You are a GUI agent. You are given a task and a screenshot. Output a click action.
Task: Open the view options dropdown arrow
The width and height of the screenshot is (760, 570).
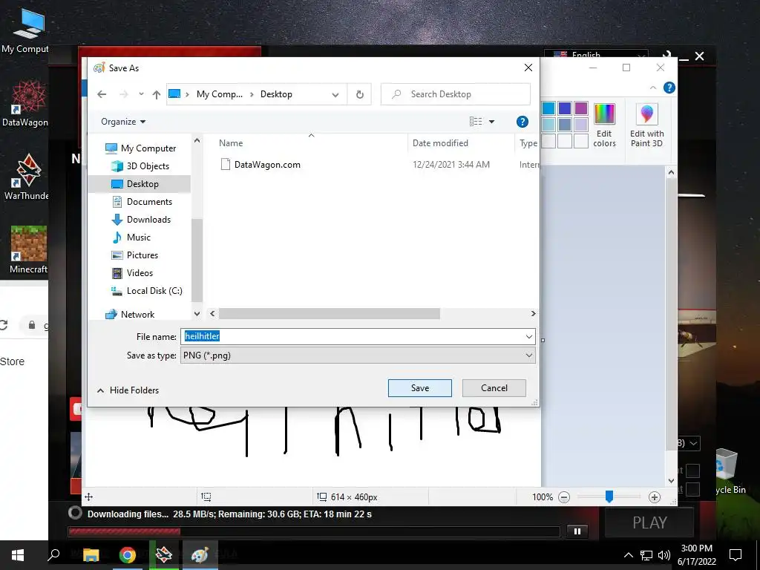(491, 122)
